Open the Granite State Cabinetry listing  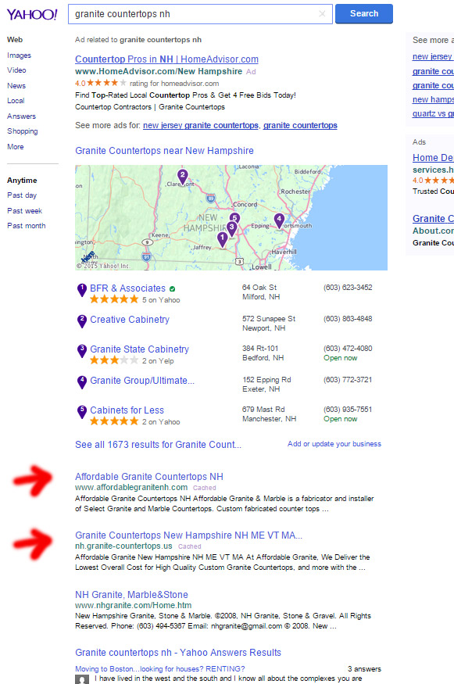[x=140, y=349]
